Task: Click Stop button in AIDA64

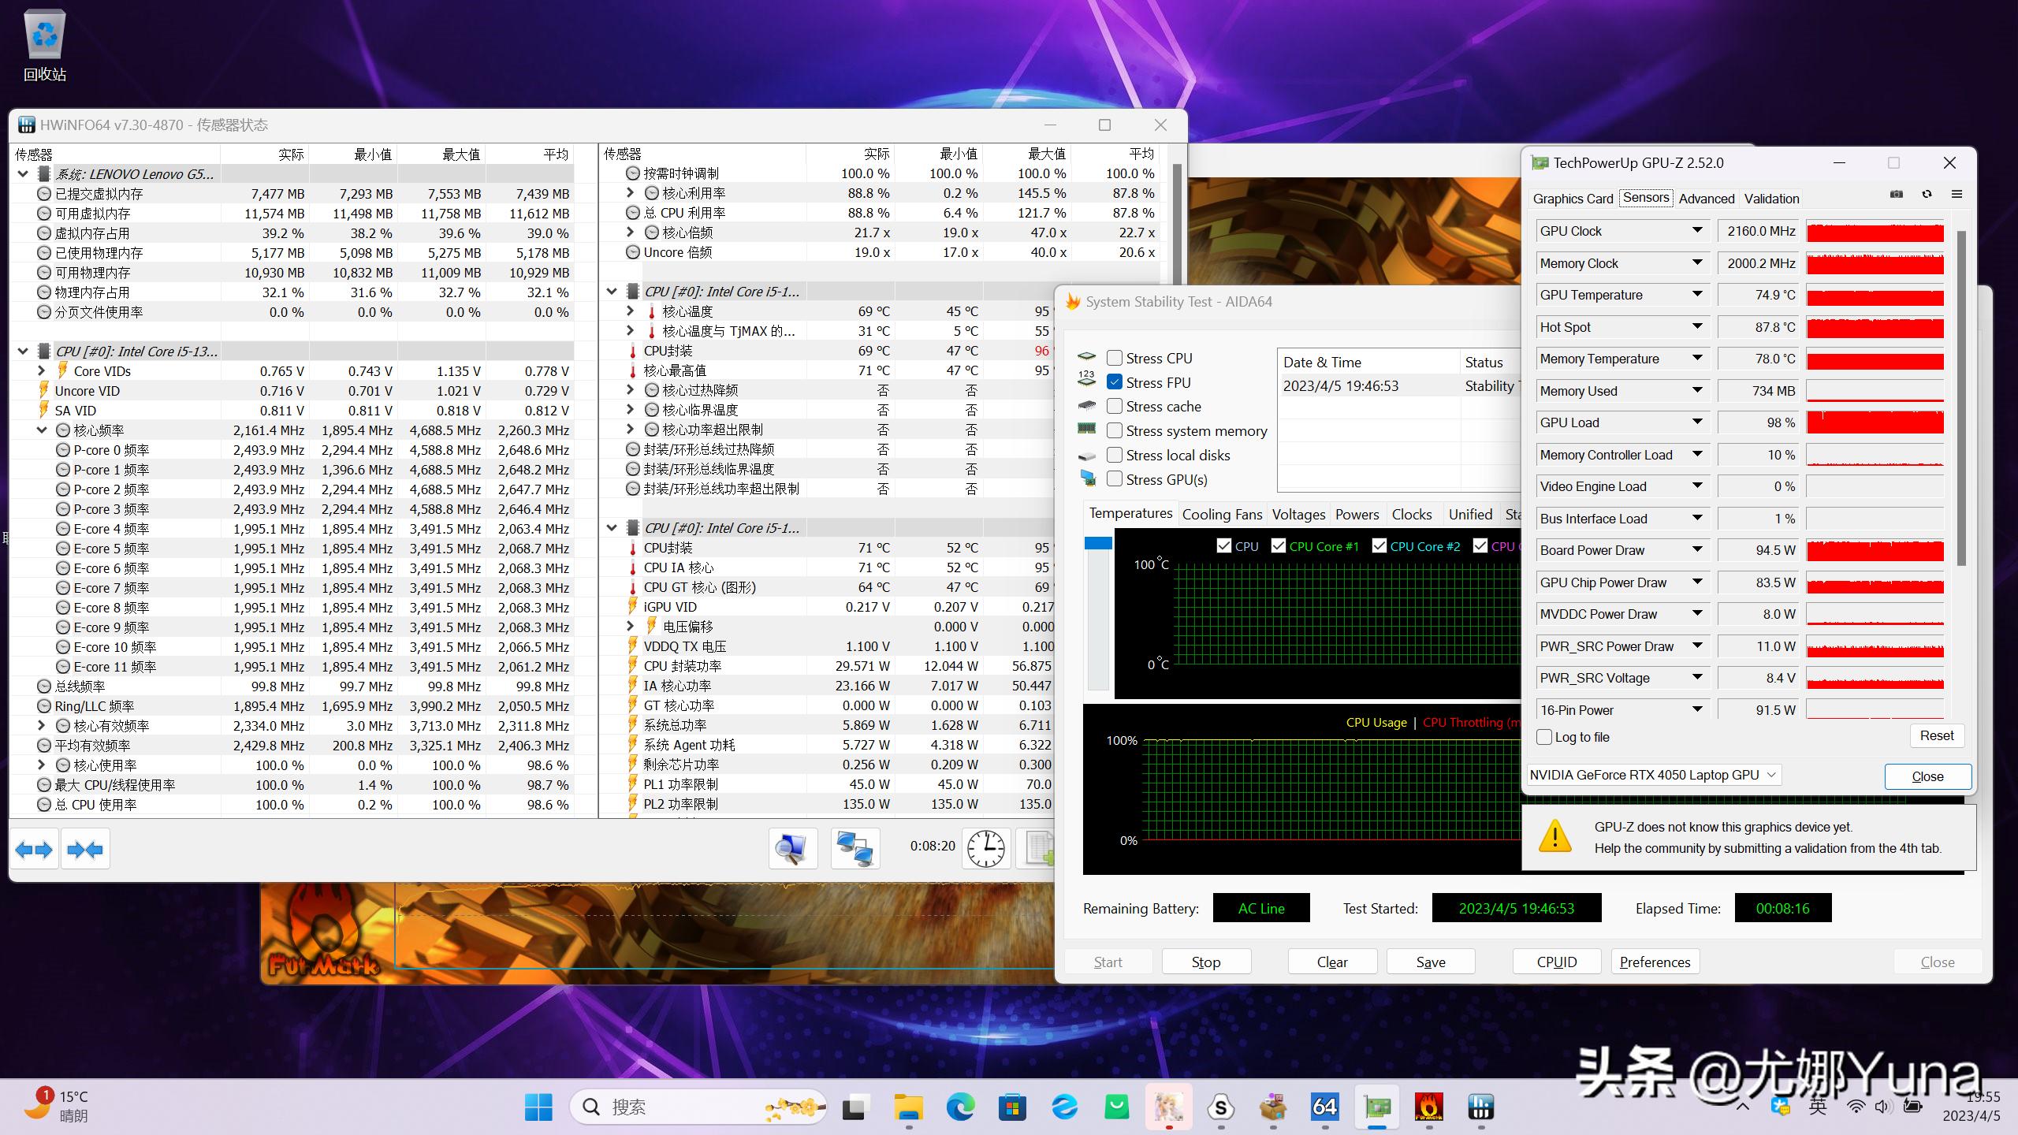Action: pos(1205,962)
